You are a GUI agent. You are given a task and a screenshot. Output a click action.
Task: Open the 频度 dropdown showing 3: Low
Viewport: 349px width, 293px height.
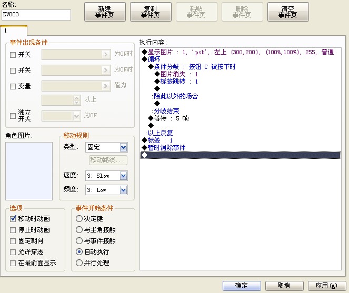coord(106,190)
